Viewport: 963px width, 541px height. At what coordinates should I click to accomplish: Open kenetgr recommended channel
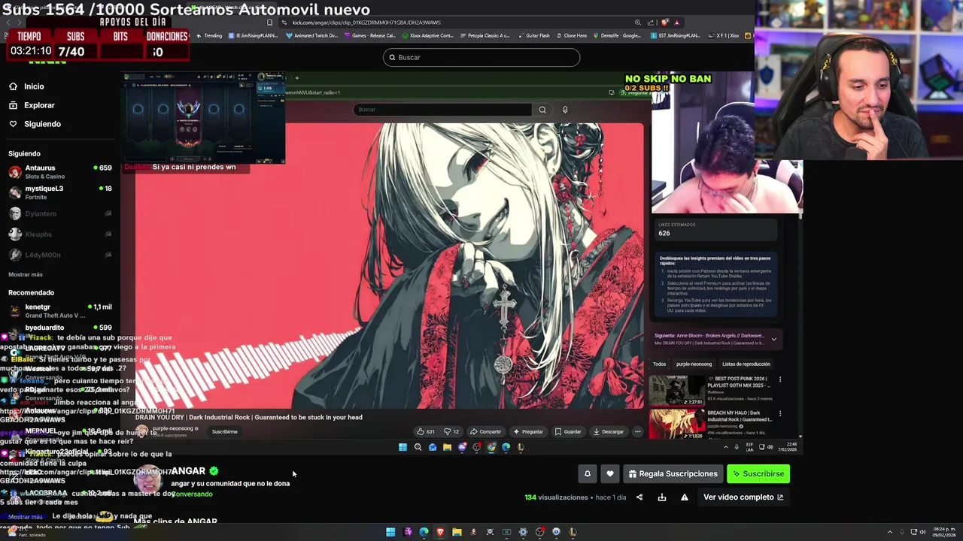(x=60, y=311)
